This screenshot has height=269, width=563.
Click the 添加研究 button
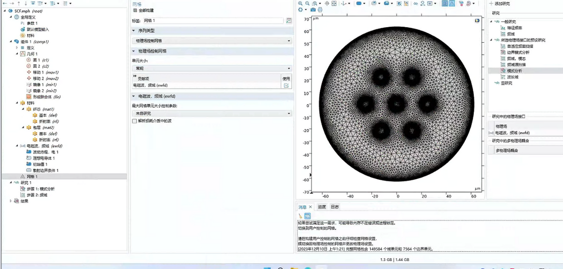500,4
